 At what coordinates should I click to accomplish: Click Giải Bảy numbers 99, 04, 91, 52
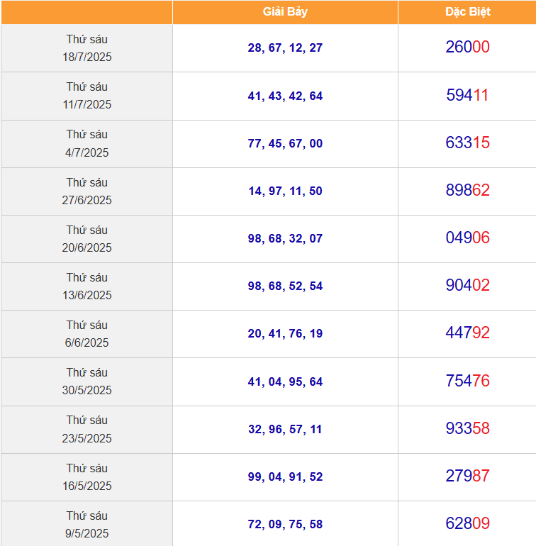(x=285, y=477)
